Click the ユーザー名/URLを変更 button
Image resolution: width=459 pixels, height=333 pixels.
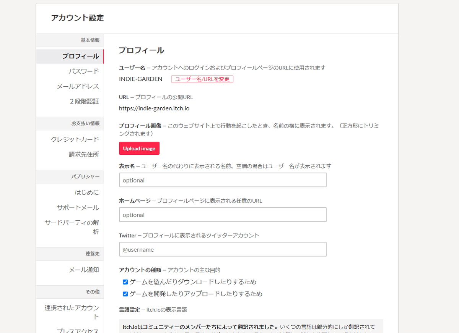point(202,79)
